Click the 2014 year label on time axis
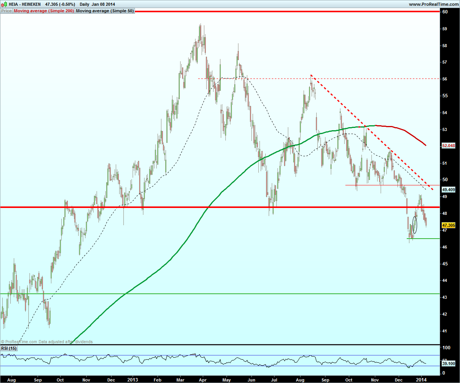The width and height of the screenshot is (460, 383). [421, 380]
